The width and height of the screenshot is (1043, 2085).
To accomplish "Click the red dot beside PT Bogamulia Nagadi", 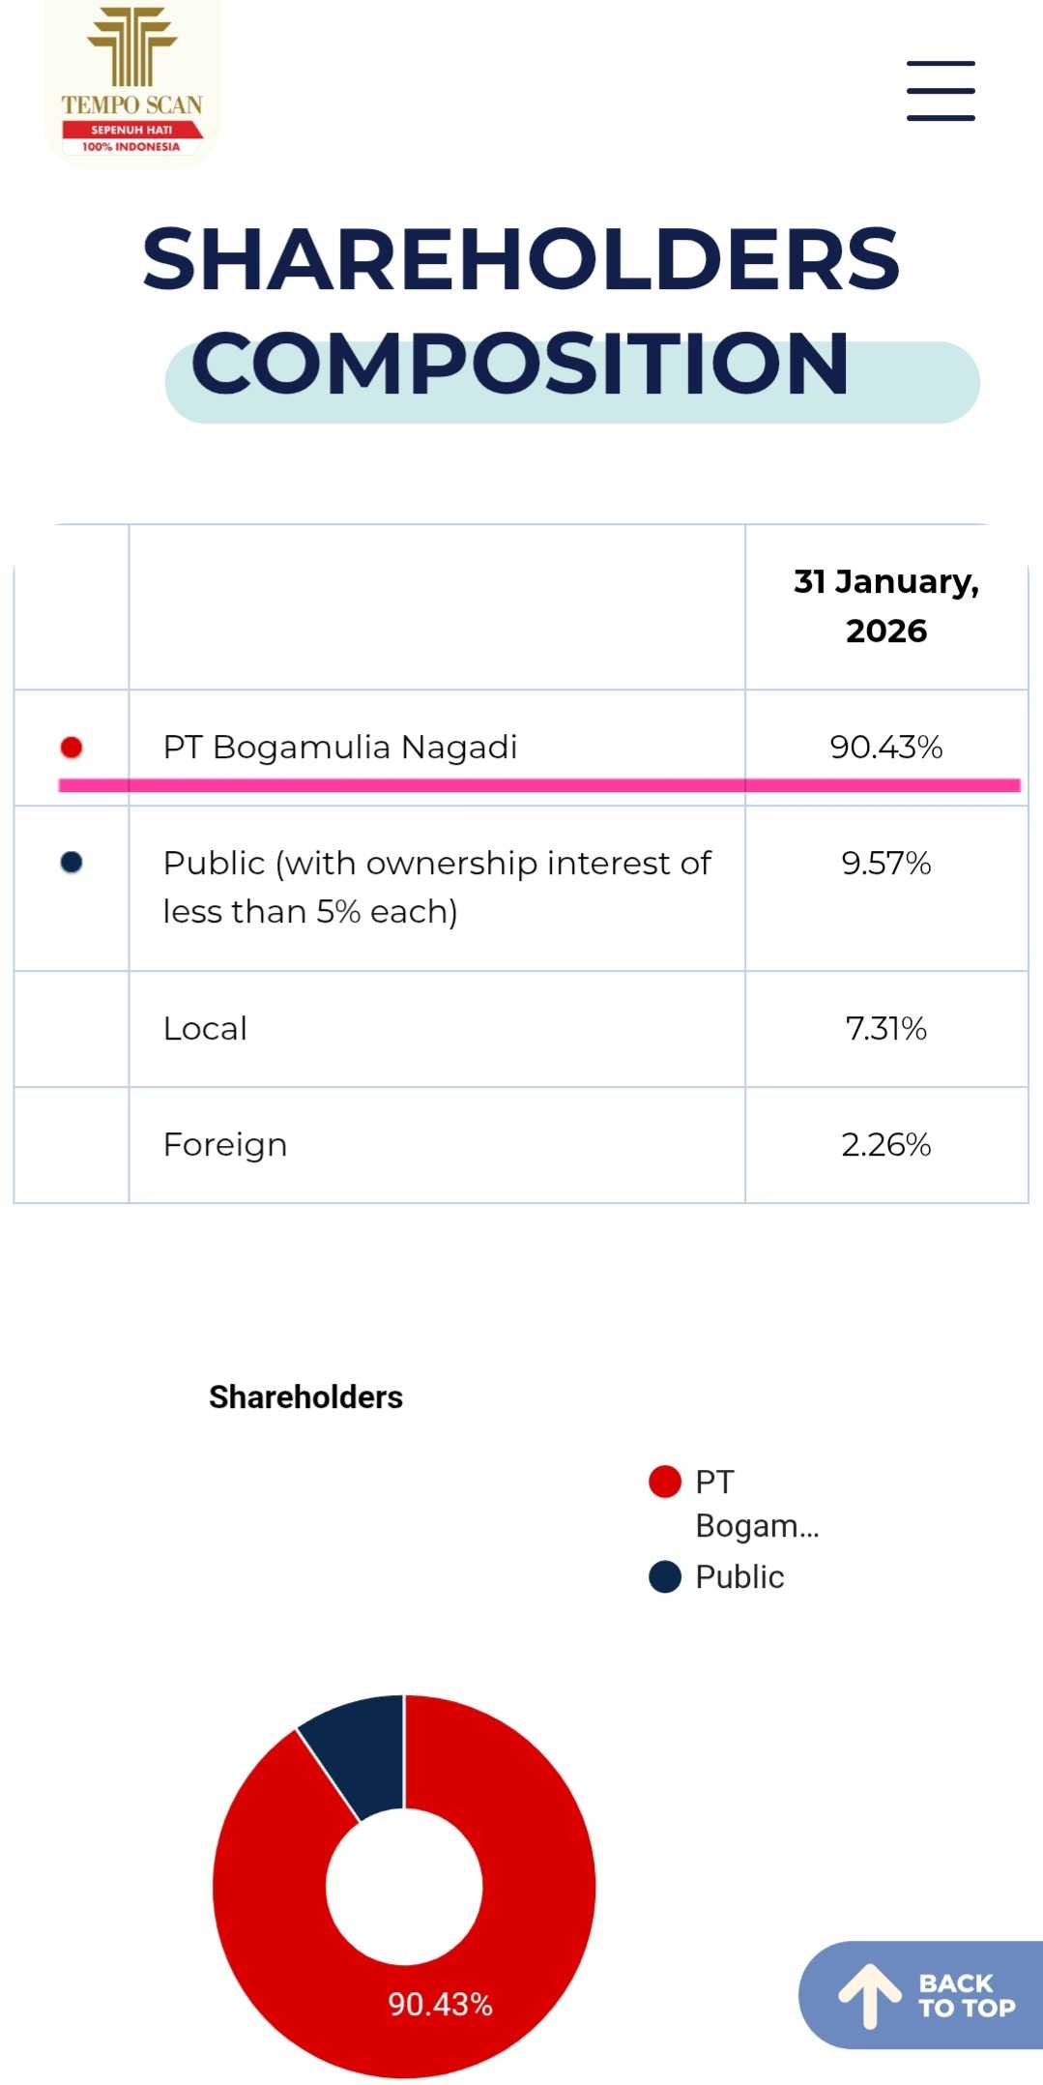I will click(x=72, y=747).
